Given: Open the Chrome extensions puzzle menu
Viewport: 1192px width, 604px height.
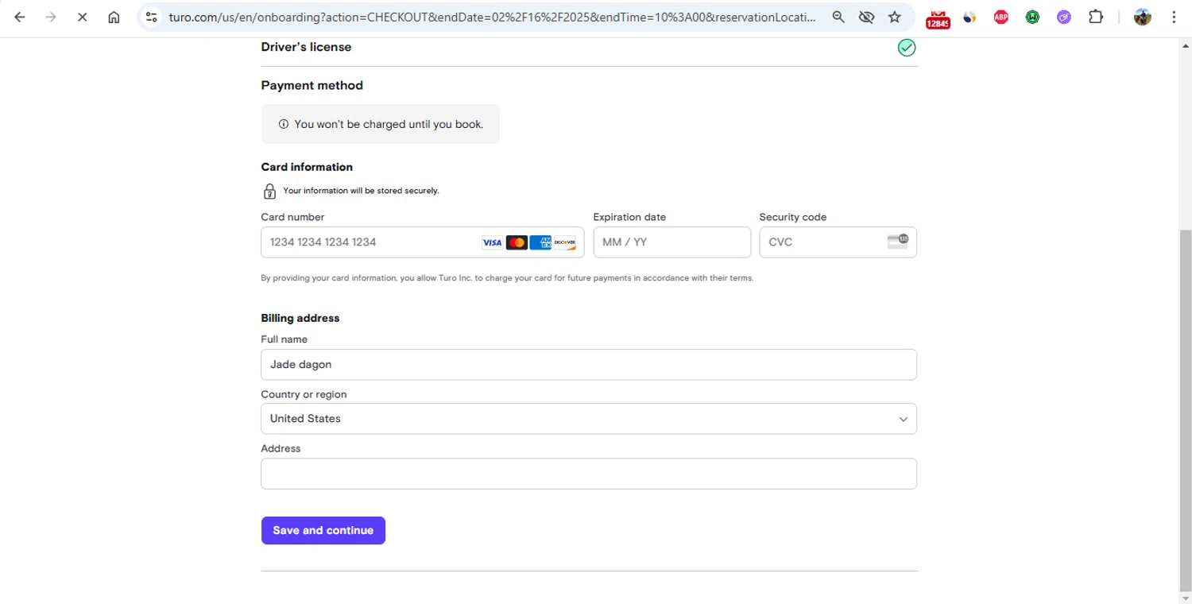Looking at the screenshot, I should (x=1096, y=17).
